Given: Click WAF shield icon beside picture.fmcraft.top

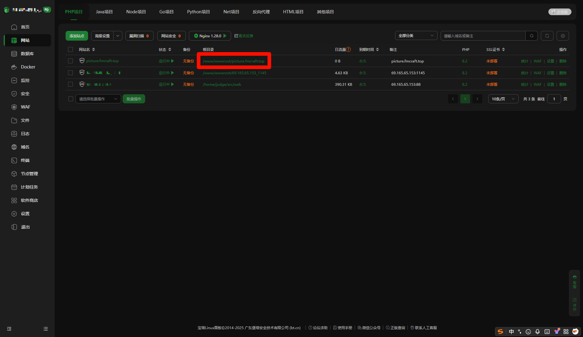Looking at the screenshot, I should coord(82,61).
